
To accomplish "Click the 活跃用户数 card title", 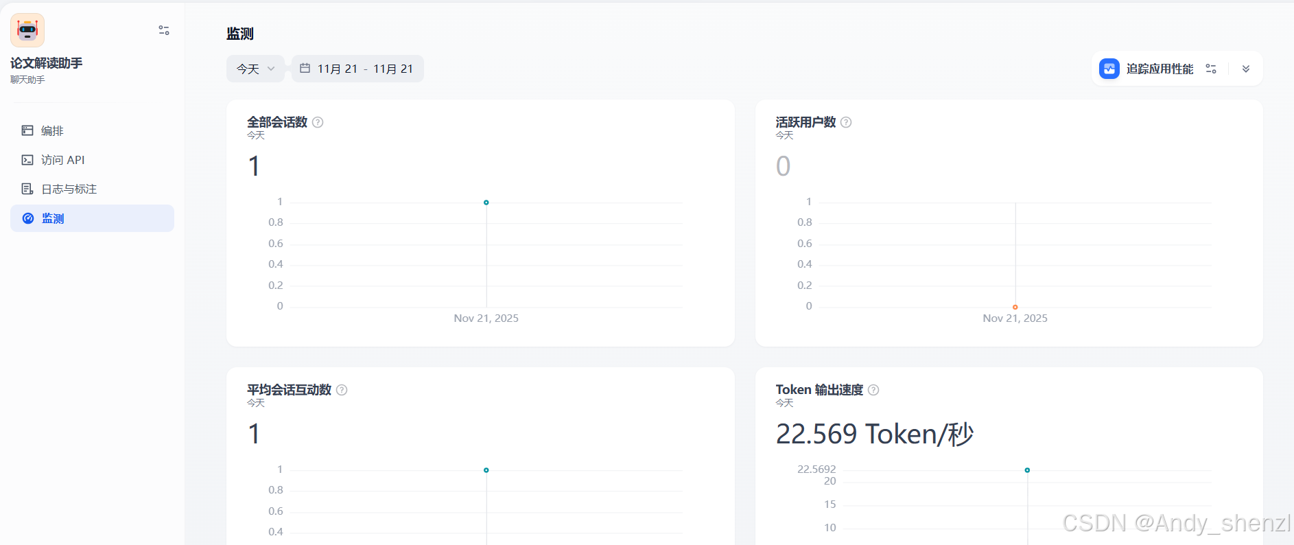I will [x=805, y=122].
